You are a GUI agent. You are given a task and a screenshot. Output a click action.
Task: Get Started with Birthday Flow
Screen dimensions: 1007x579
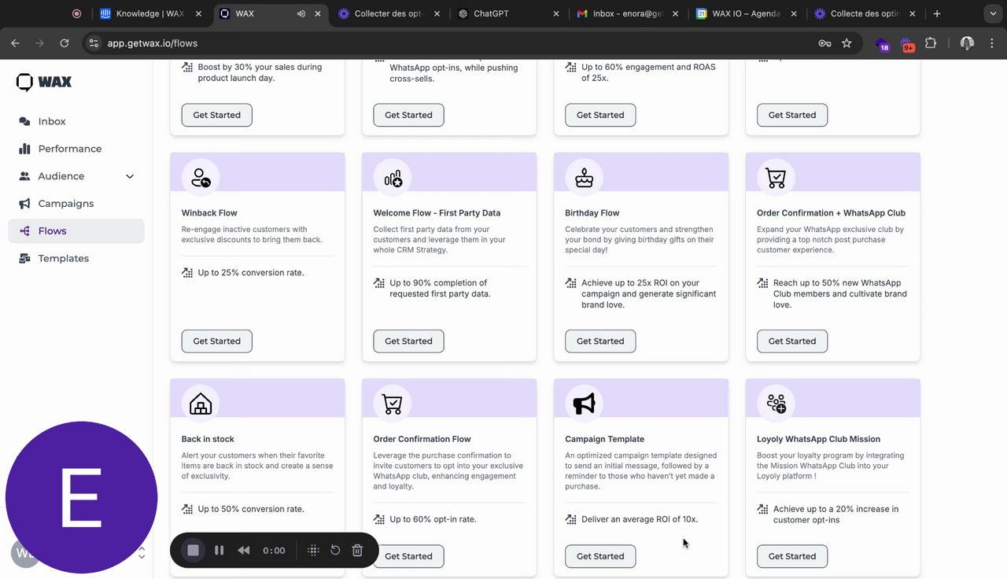(600, 341)
